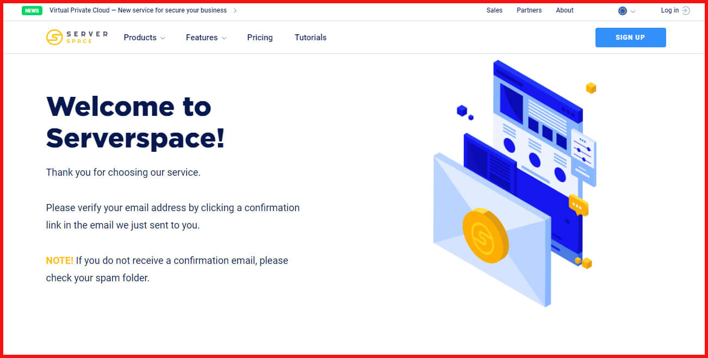Image resolution: width=708 pixels, height=358 pixels.
Task: Click the orange "NOTE!" text
Action: [x=60, y=261]
